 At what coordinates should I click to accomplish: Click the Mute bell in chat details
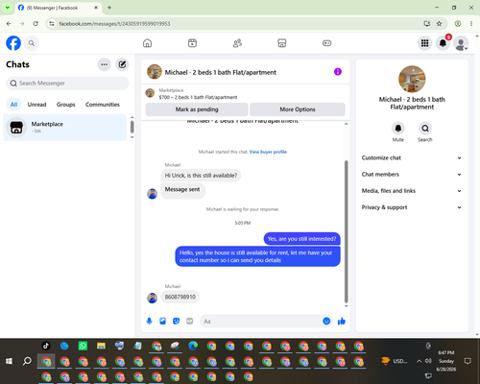point(398,129)
